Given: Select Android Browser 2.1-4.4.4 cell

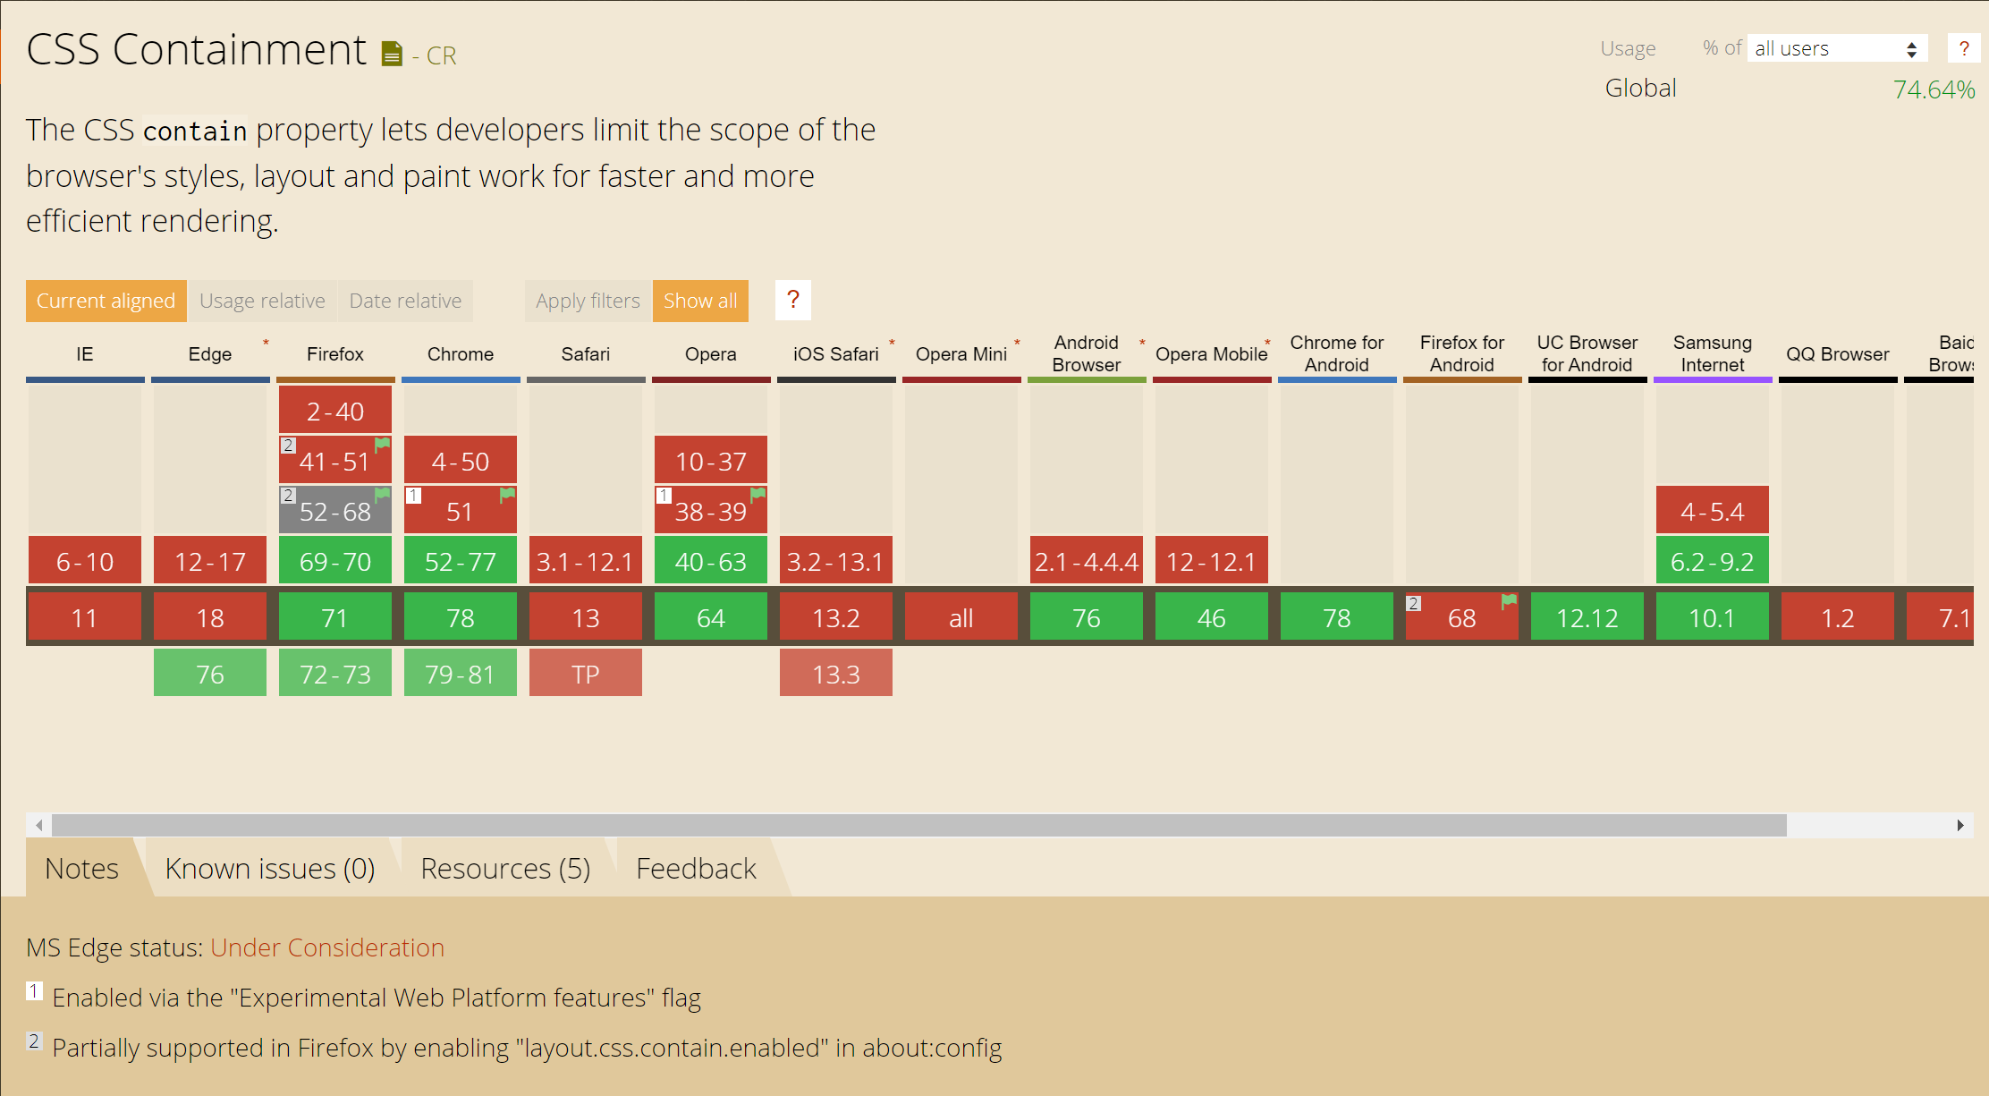Looking at the screenshot, I should click(1087, 561).
